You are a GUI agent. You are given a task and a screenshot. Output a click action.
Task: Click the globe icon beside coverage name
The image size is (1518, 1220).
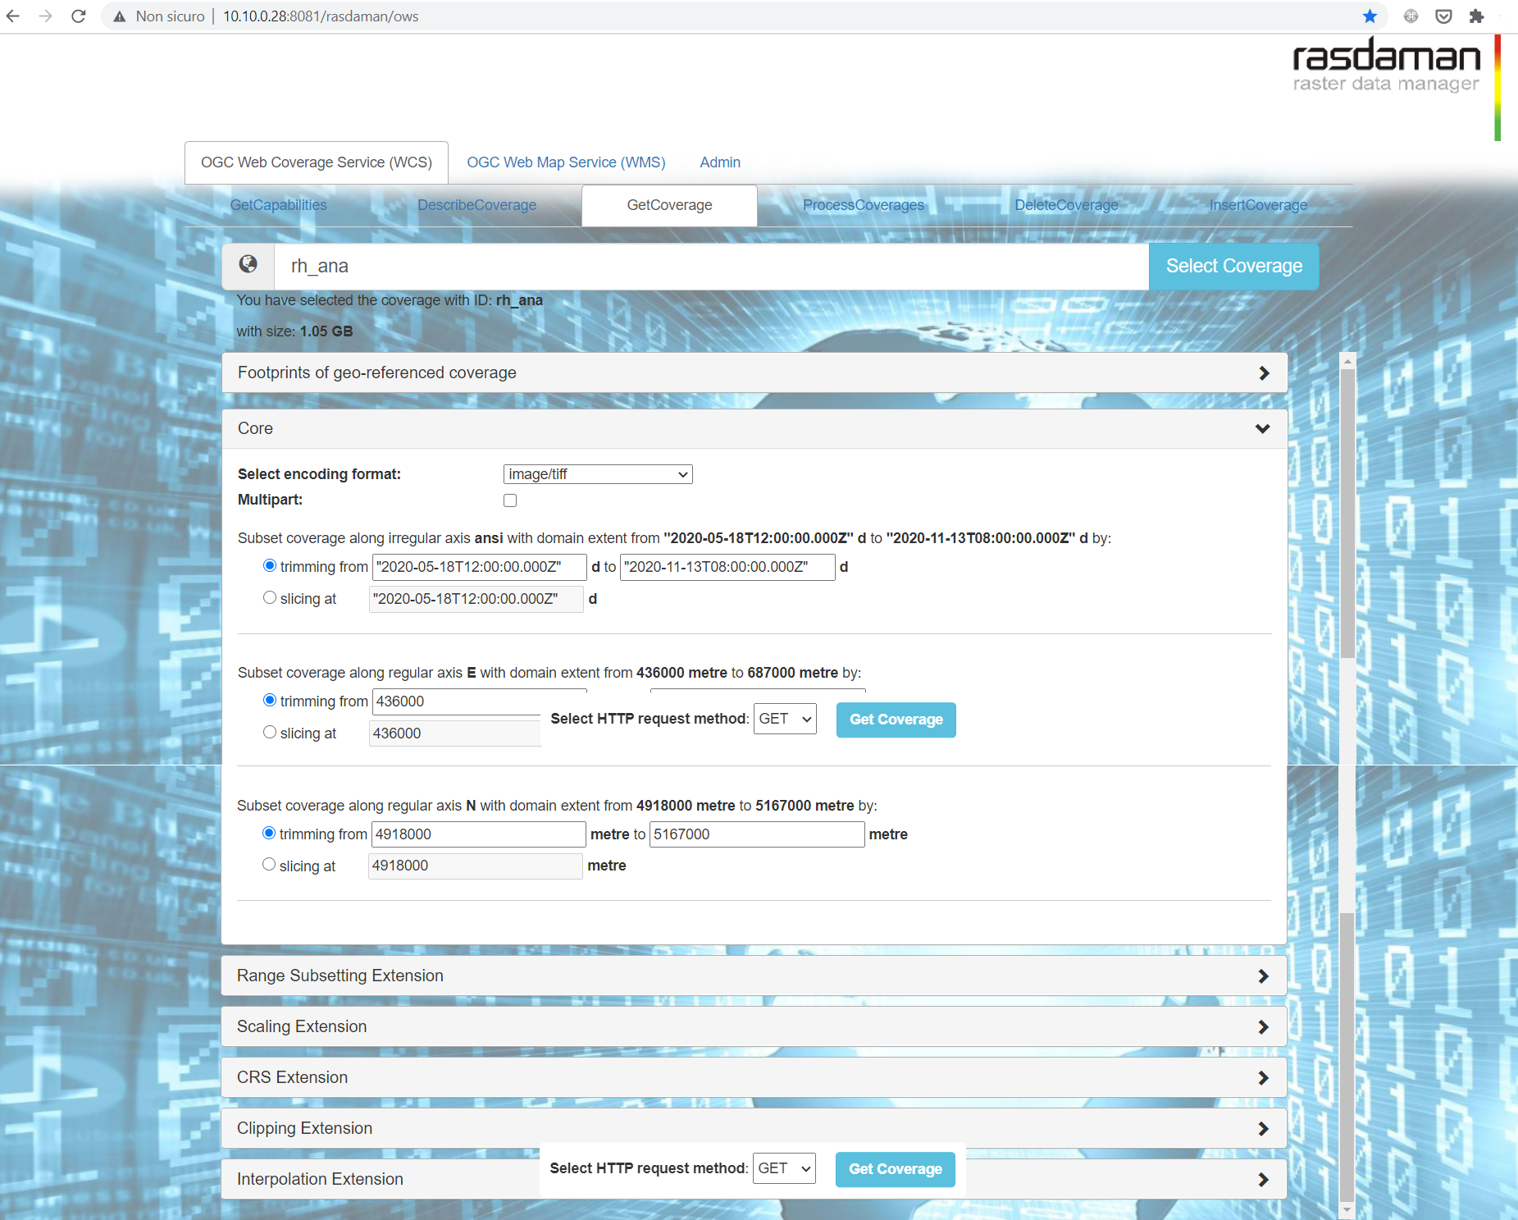click(x=248, y=265)
